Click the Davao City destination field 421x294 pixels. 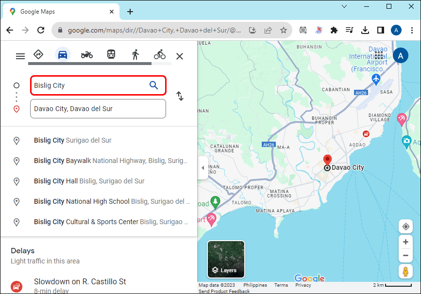pyautogui.click(x=98, y=109)
